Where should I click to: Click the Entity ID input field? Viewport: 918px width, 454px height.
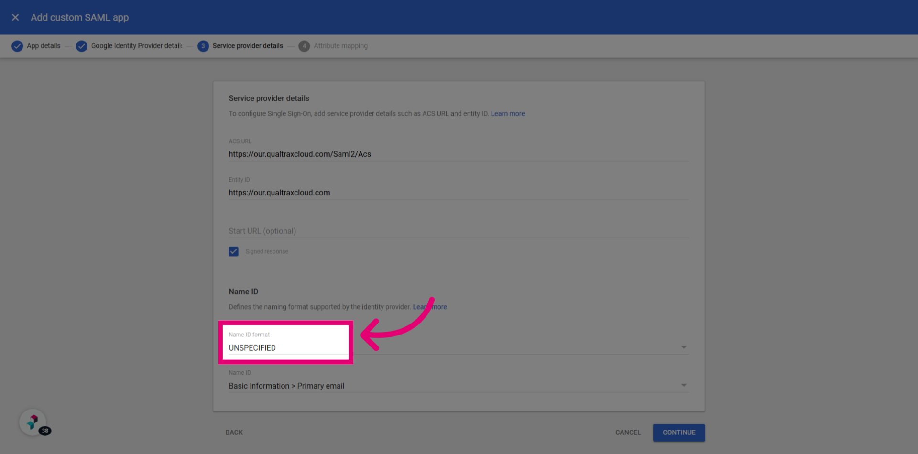point(459,193)
